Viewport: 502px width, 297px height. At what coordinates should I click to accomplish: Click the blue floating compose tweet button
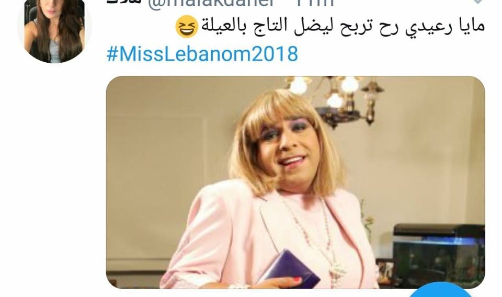441,292
